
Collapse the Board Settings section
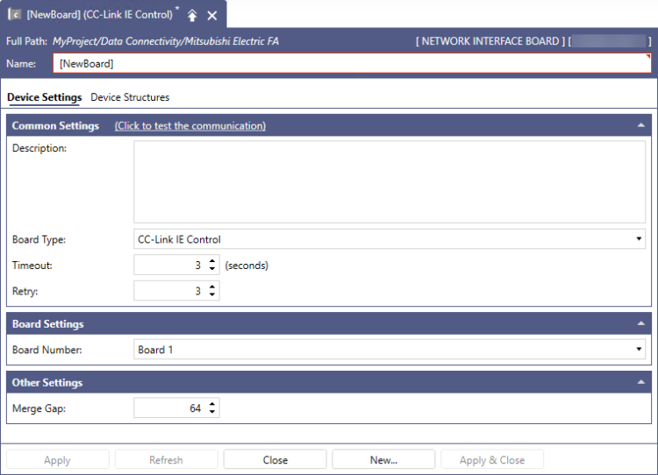pyautogui.click(x=640, y=324)
